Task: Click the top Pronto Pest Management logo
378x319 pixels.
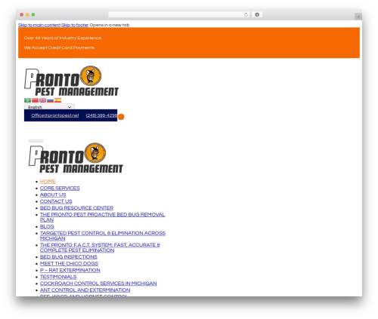Action: point(71,81)
